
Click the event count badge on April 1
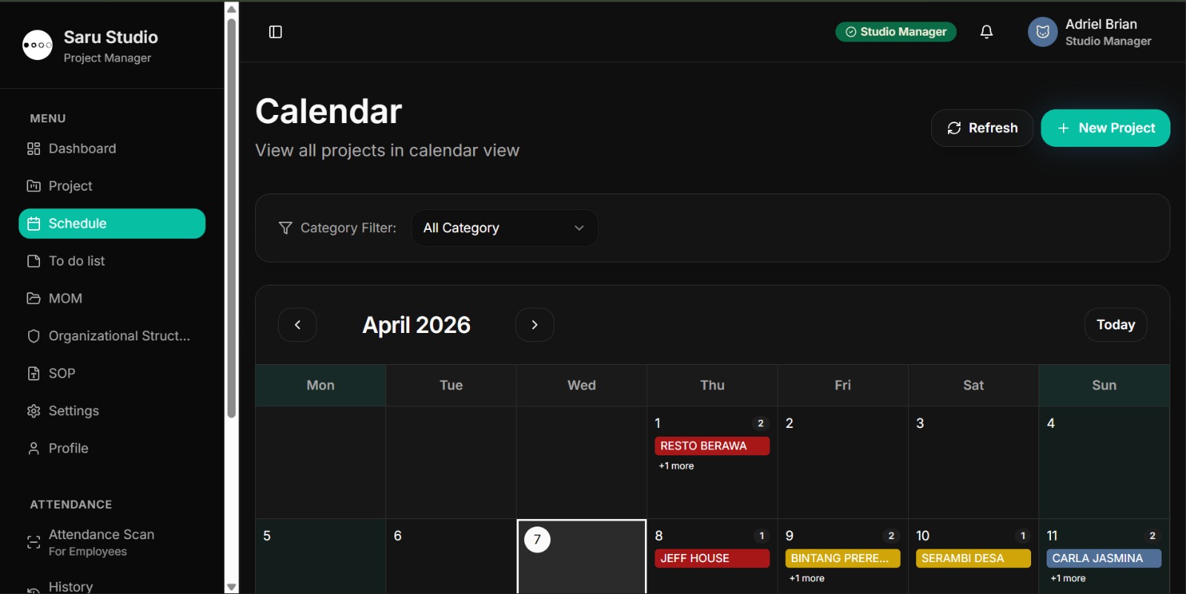(x=761, y=423)
